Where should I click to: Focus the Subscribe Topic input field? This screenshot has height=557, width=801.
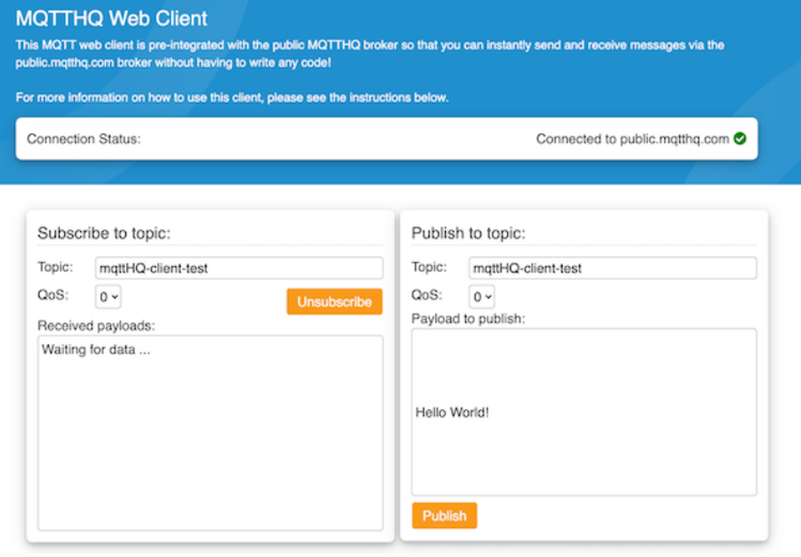click(239, 268)
